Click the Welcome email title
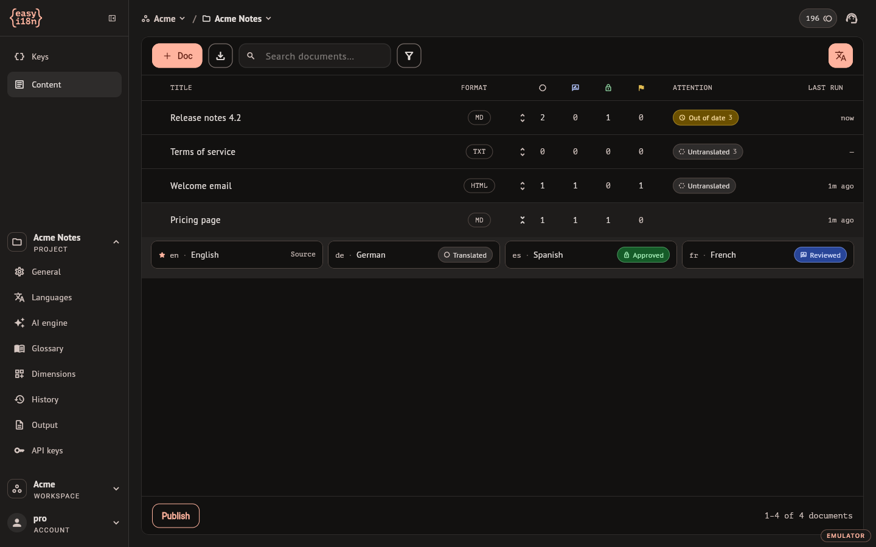This screenshot has width=876, height=547. point(201,186)
